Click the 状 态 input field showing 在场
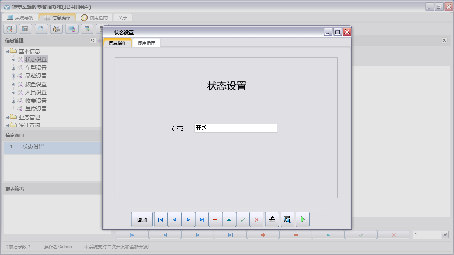Viewport: 454px width, 255px height. [235, 128]
